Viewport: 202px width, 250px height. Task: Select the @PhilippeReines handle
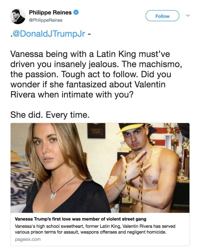(46, 20)
